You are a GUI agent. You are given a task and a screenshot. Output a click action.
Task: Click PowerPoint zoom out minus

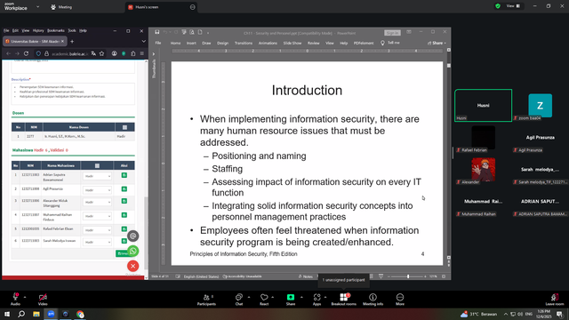pos(389,276)
